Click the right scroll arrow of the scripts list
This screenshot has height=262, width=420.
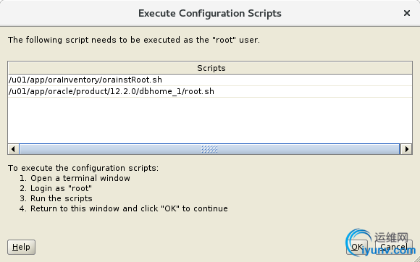407,149
